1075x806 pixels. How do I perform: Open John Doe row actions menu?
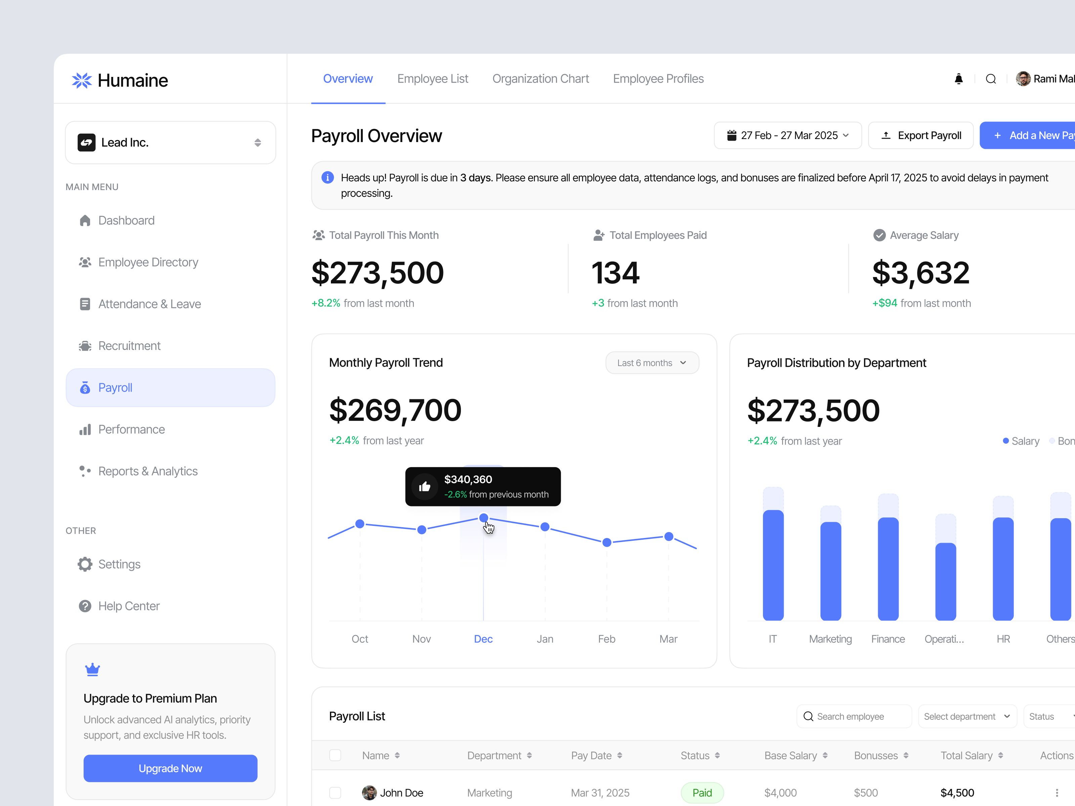click(x=1057, y=793)
